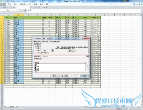Click the Sort Ascending toolbar icon

pyautogui.click(x=39, y=7)
